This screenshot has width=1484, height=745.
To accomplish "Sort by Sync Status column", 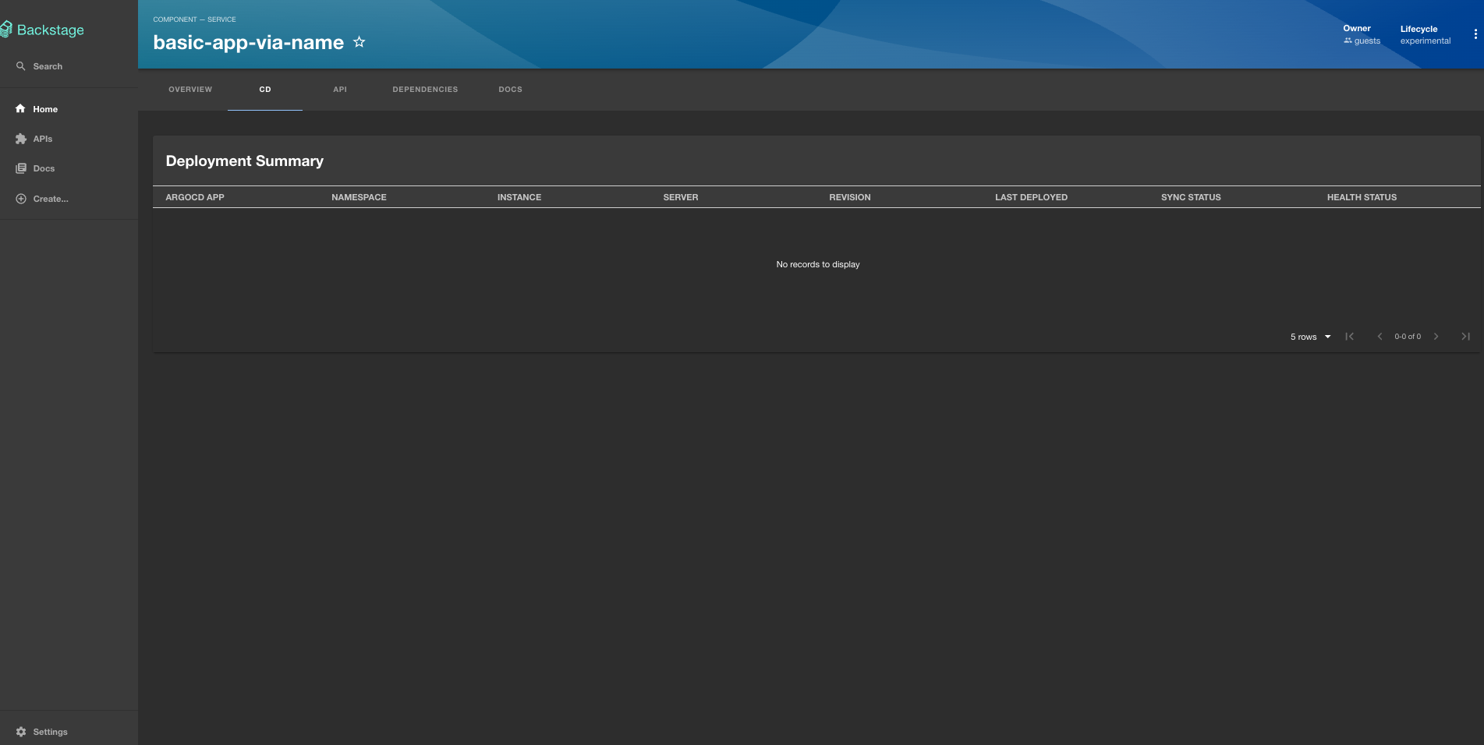I will 1191,197.
